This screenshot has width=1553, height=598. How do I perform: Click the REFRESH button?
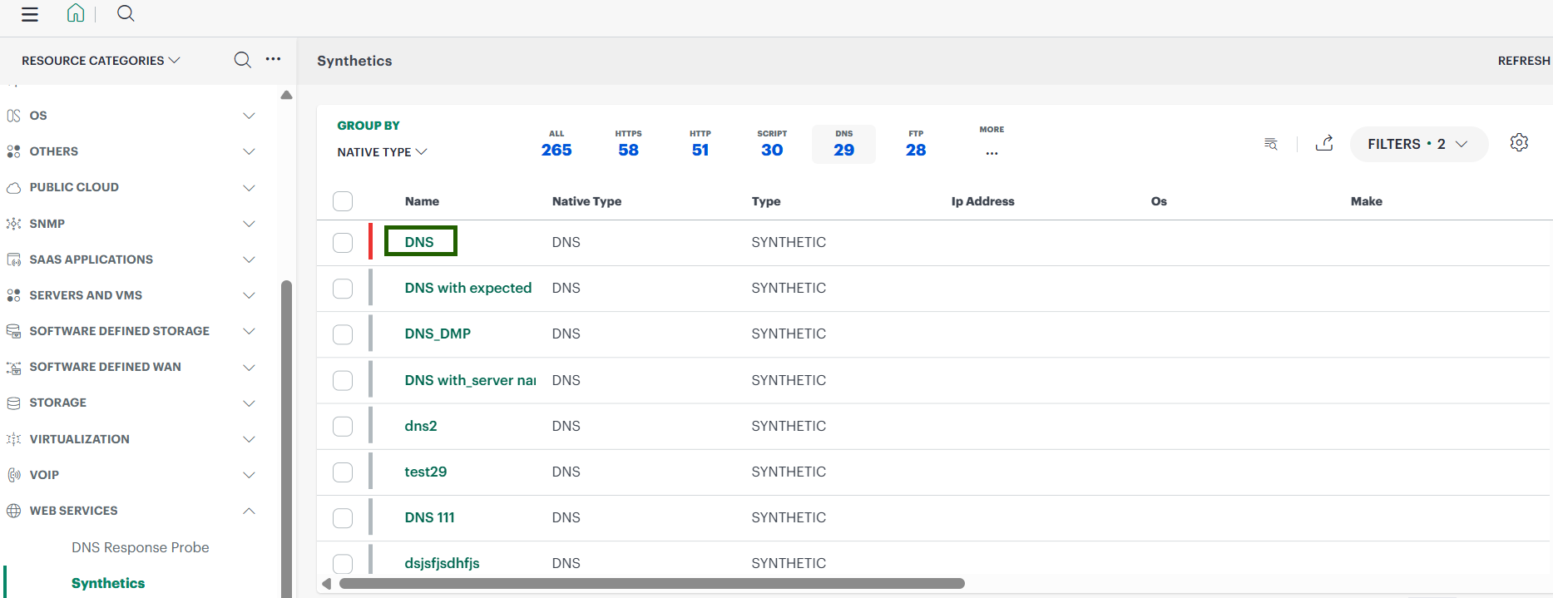[x=1524, y=61]
